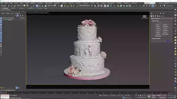The height and width of the screenshot is (99, 177).
Task: Constrain to Y axis button
Action: click(x=147, y=6)
